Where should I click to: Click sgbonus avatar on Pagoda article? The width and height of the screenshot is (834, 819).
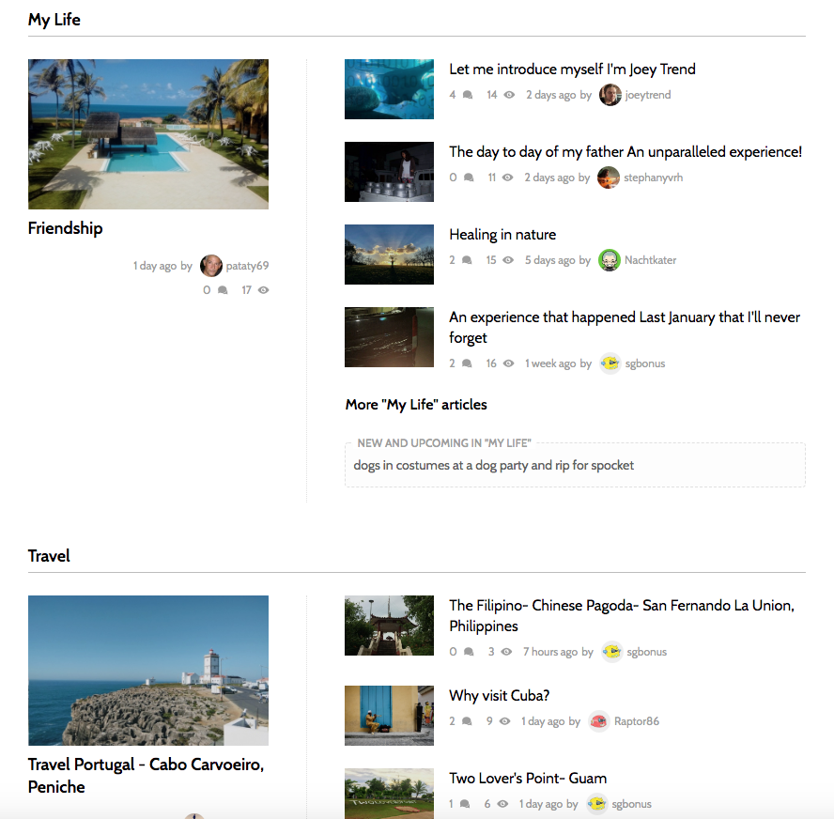[611, 652]
